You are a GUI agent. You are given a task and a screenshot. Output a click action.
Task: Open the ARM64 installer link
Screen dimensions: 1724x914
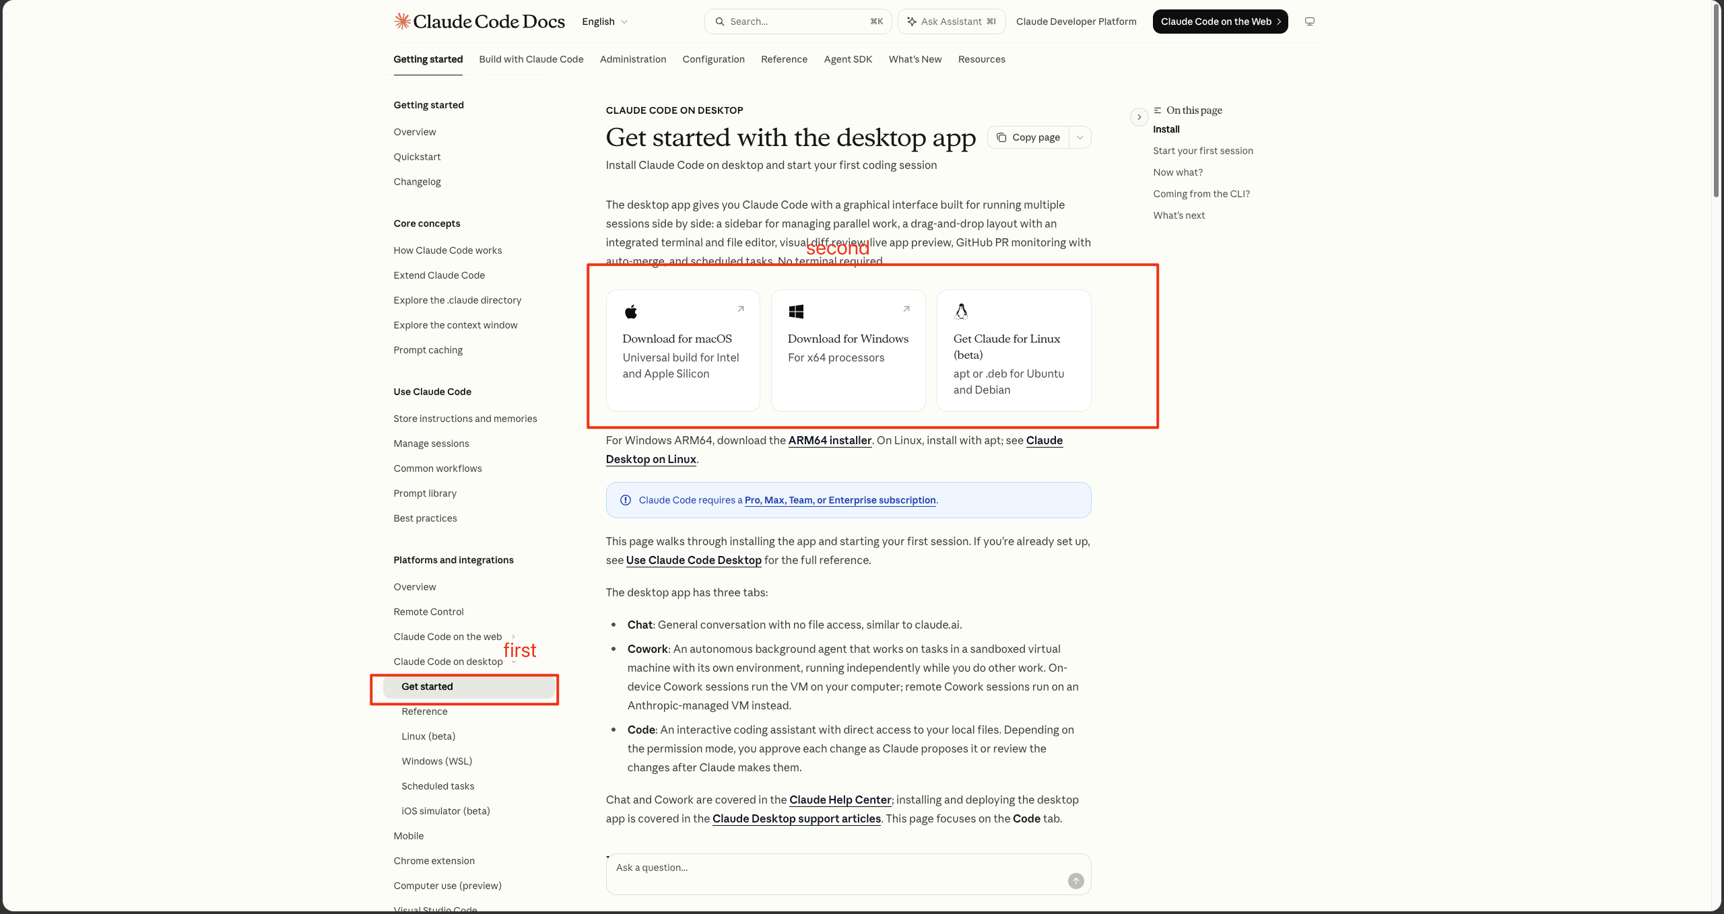[830, 440]
